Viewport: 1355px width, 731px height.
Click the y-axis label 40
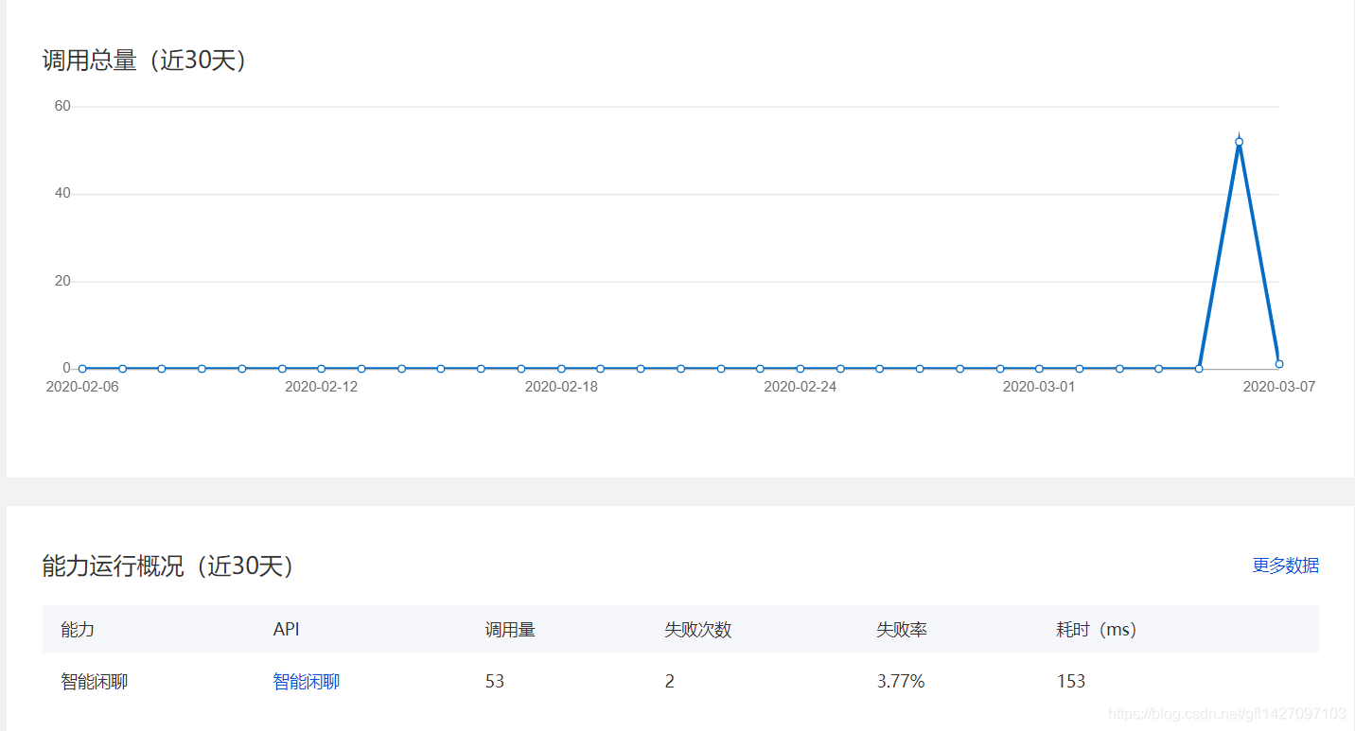(62, 193)
